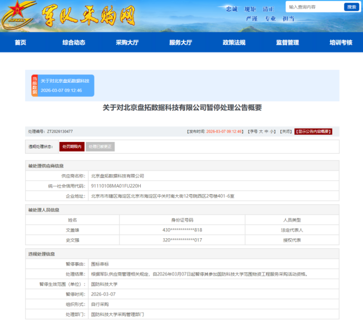Click the 人员类型 column header
Image resolution: width=363 pixels, height=321 pixels.
(x=292, y=220)
